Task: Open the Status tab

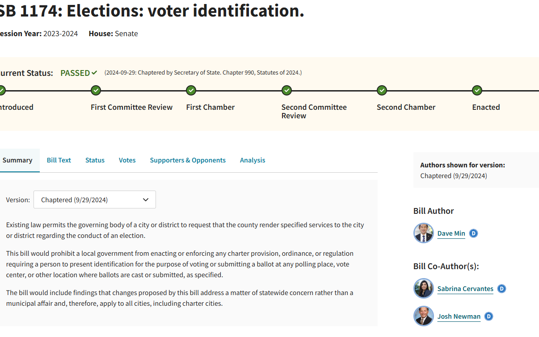Action: click(95, 160)
